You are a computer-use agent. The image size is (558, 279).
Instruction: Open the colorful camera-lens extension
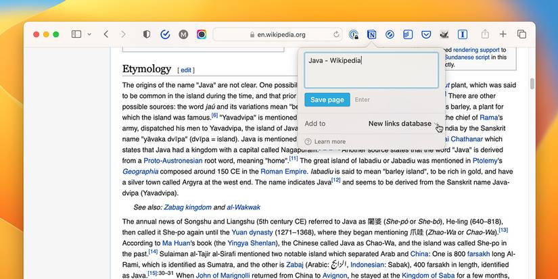pyautogui.click(x=202, y=34)
